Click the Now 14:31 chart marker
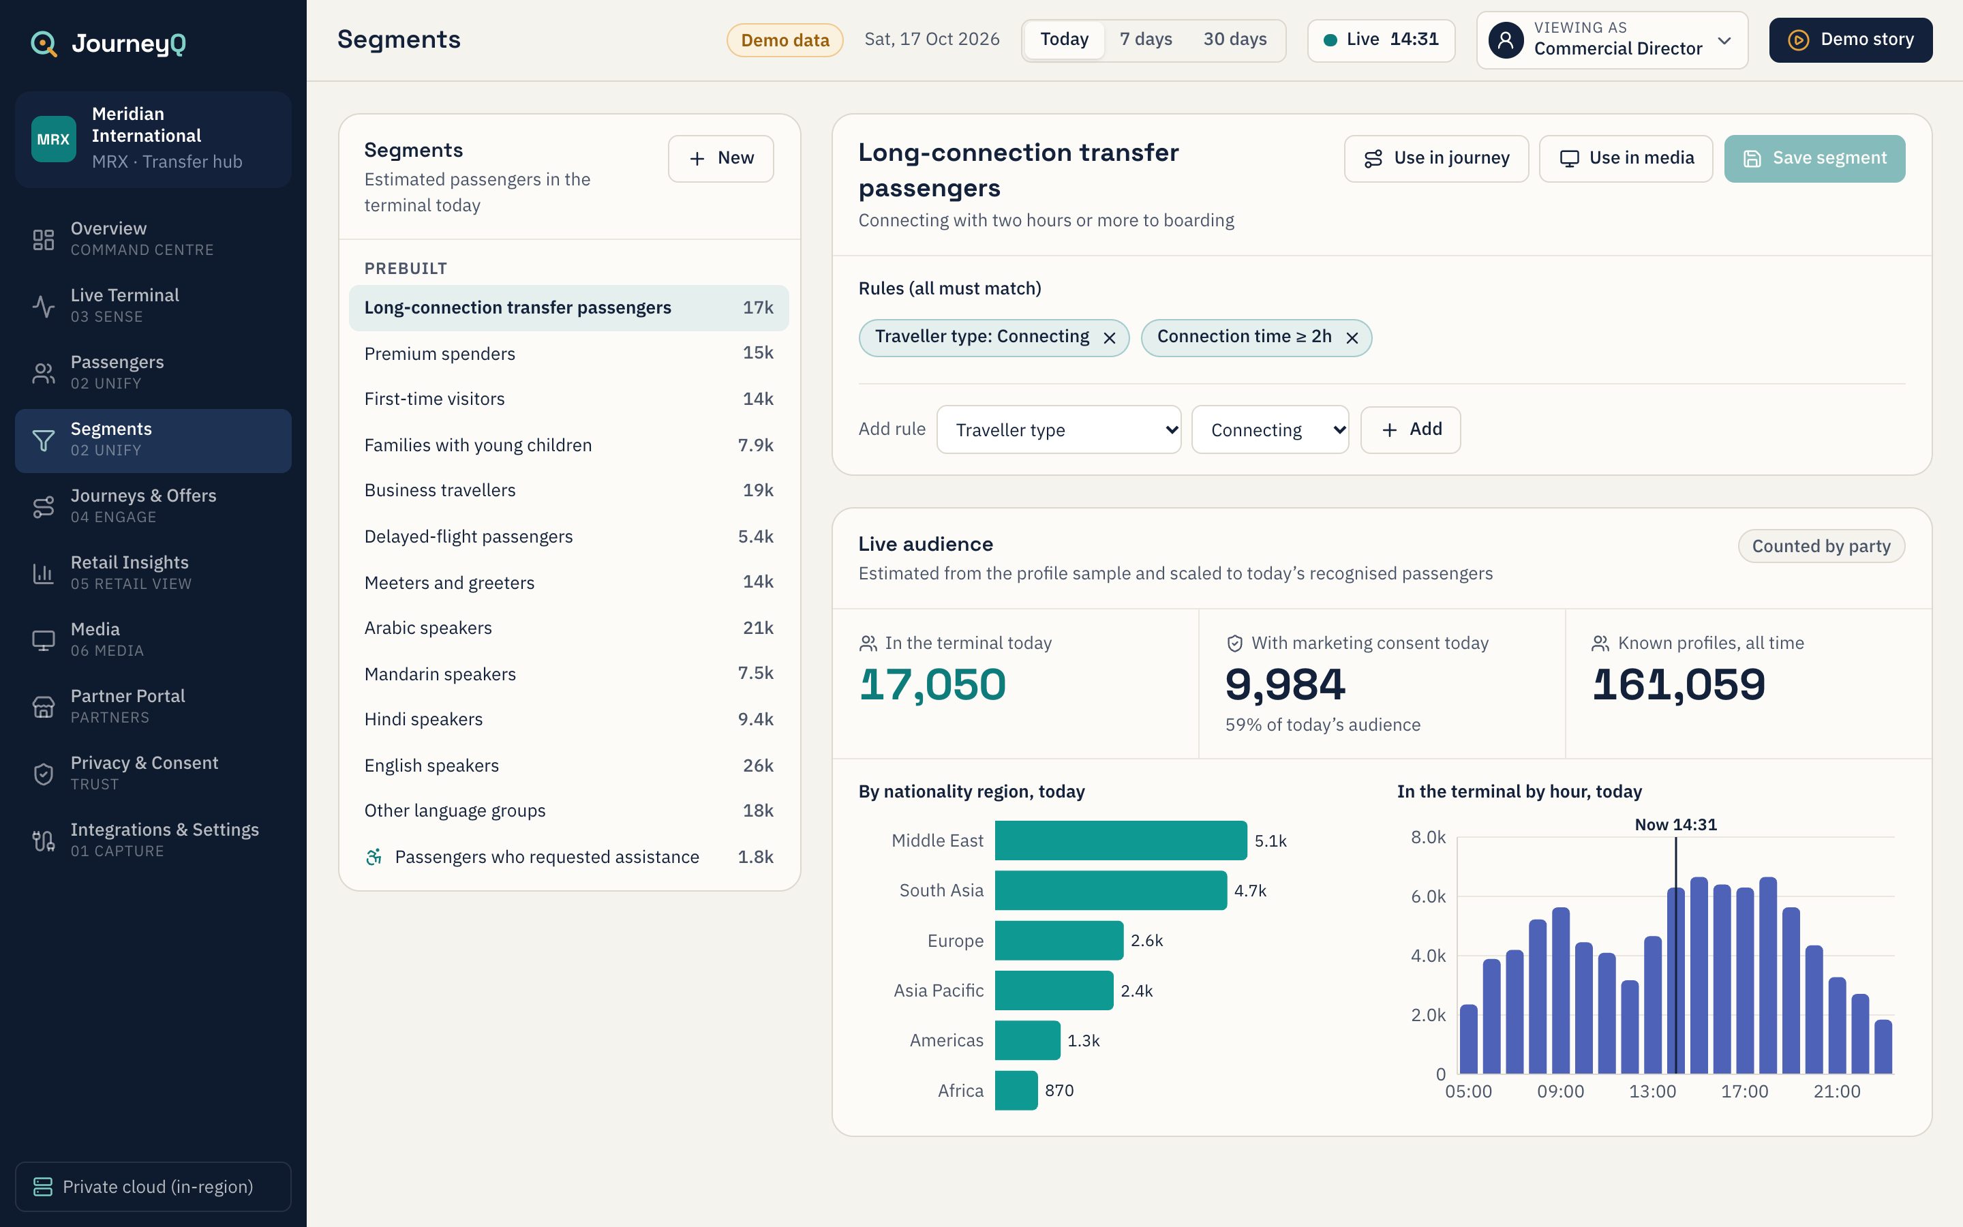 pos(1675,825)
